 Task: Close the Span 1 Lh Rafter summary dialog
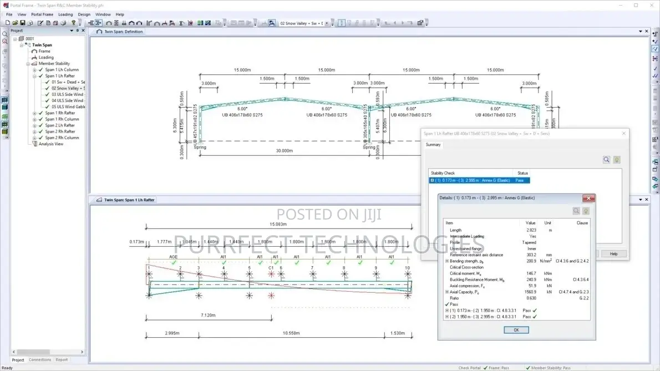point(624,133)
